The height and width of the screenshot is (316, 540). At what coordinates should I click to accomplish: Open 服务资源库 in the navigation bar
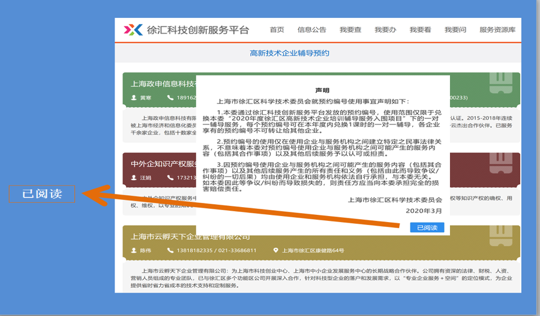[497, 30]
